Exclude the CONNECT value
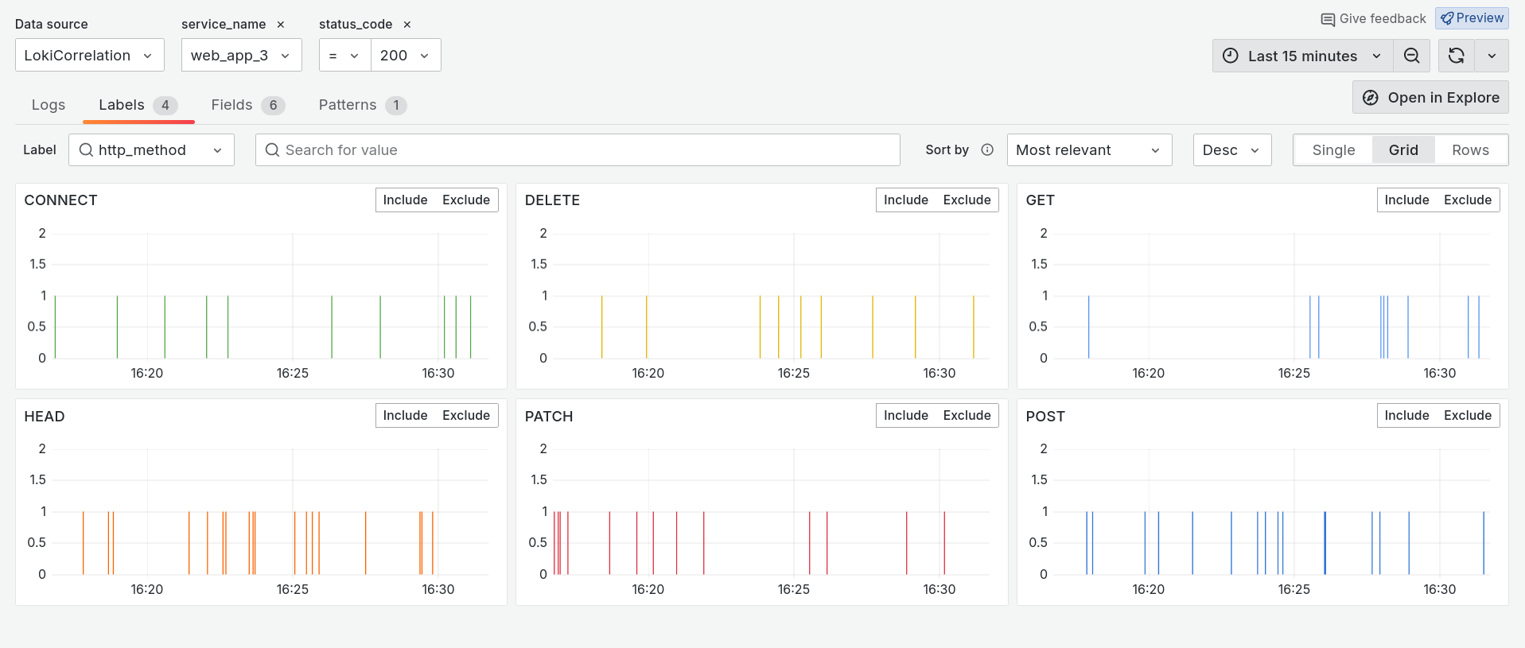The width and height of the screenshot is (1525, 648). tap(466, 200)
